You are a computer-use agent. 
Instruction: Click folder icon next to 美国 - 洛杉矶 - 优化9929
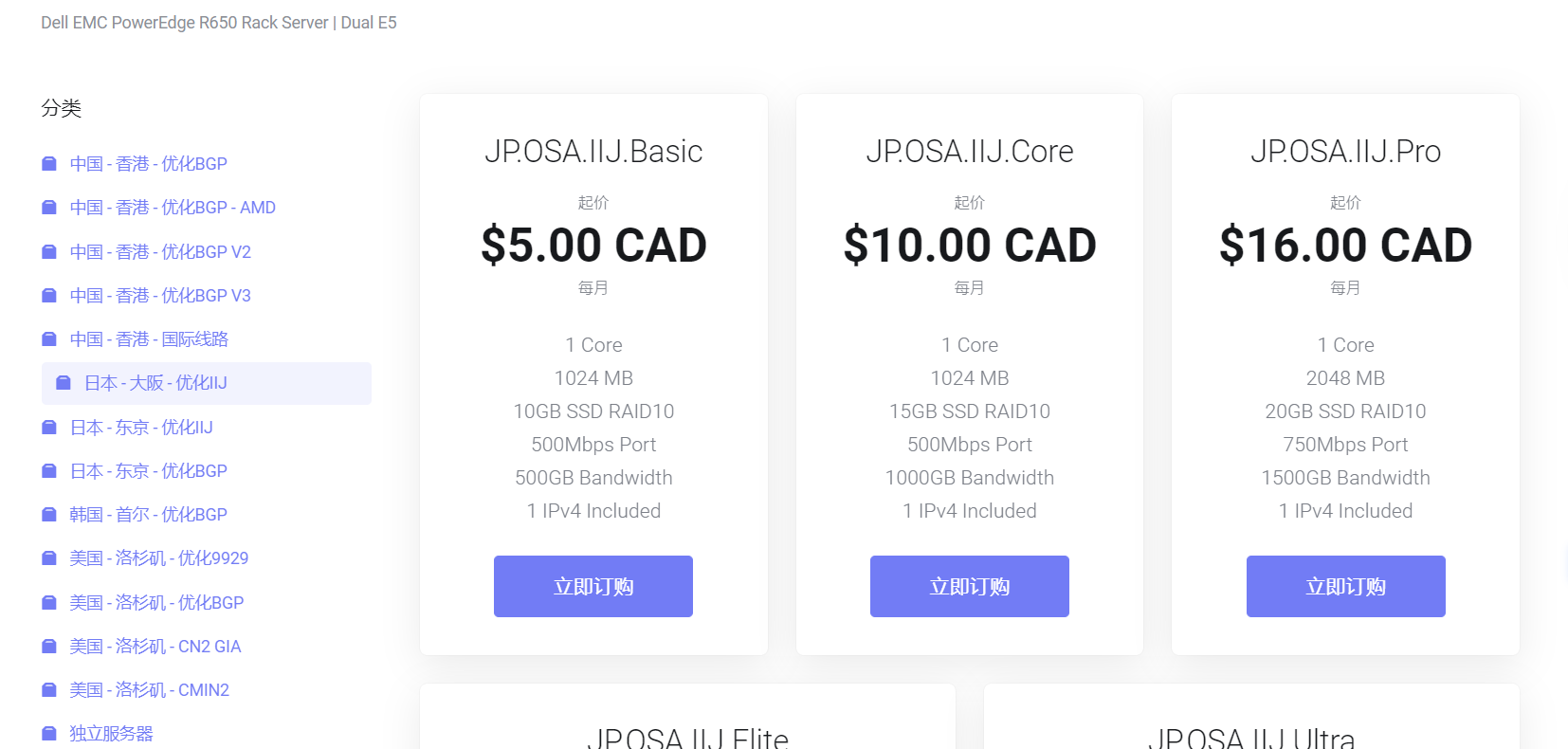(49, 558)
